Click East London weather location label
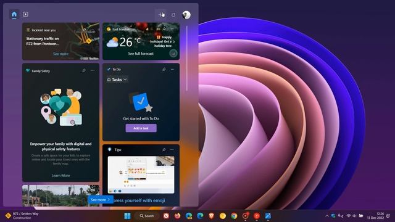395x222 pixels. click(x=121, y=30)
